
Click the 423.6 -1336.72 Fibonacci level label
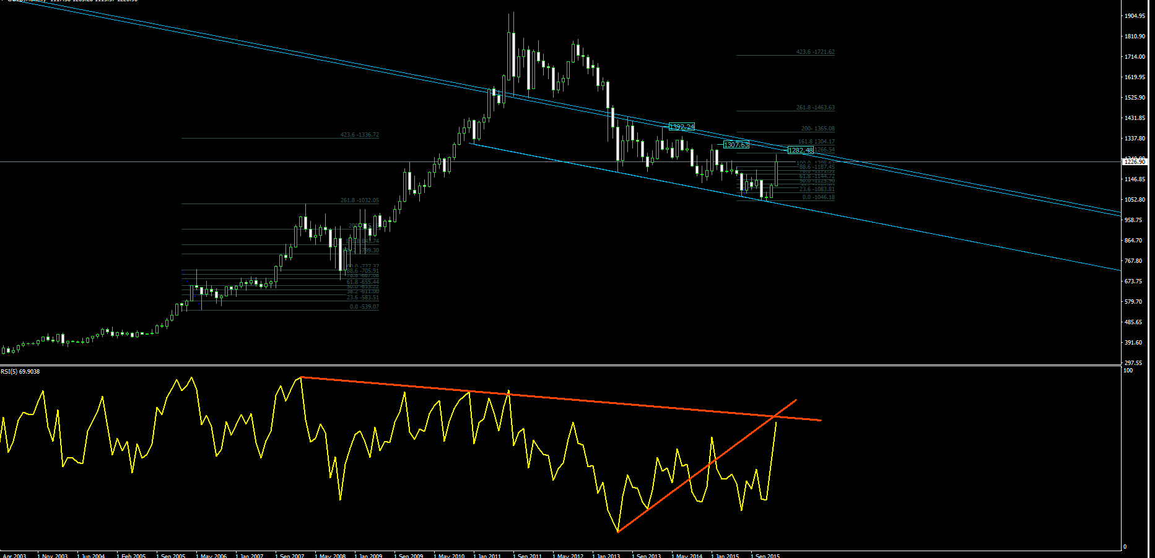tap(359, 135)
